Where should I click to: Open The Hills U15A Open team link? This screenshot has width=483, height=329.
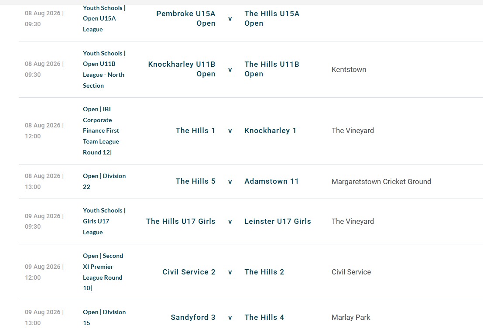tap(272, 18)
